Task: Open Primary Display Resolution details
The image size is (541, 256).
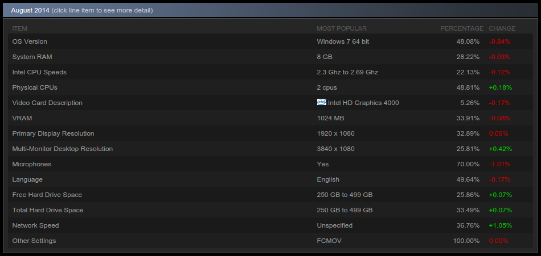Action: click(x=270, y=133)
